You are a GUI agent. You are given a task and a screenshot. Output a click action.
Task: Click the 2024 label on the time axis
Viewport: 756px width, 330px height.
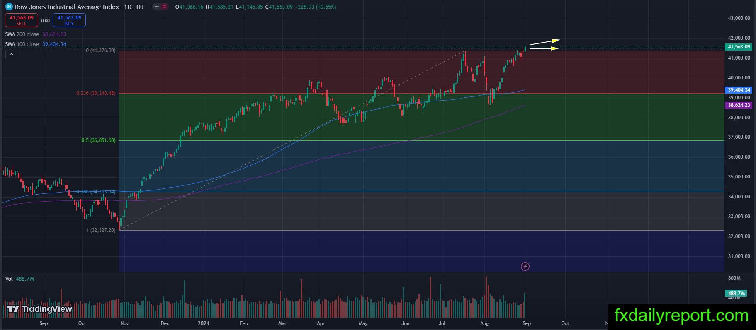(x=204, y=323)
